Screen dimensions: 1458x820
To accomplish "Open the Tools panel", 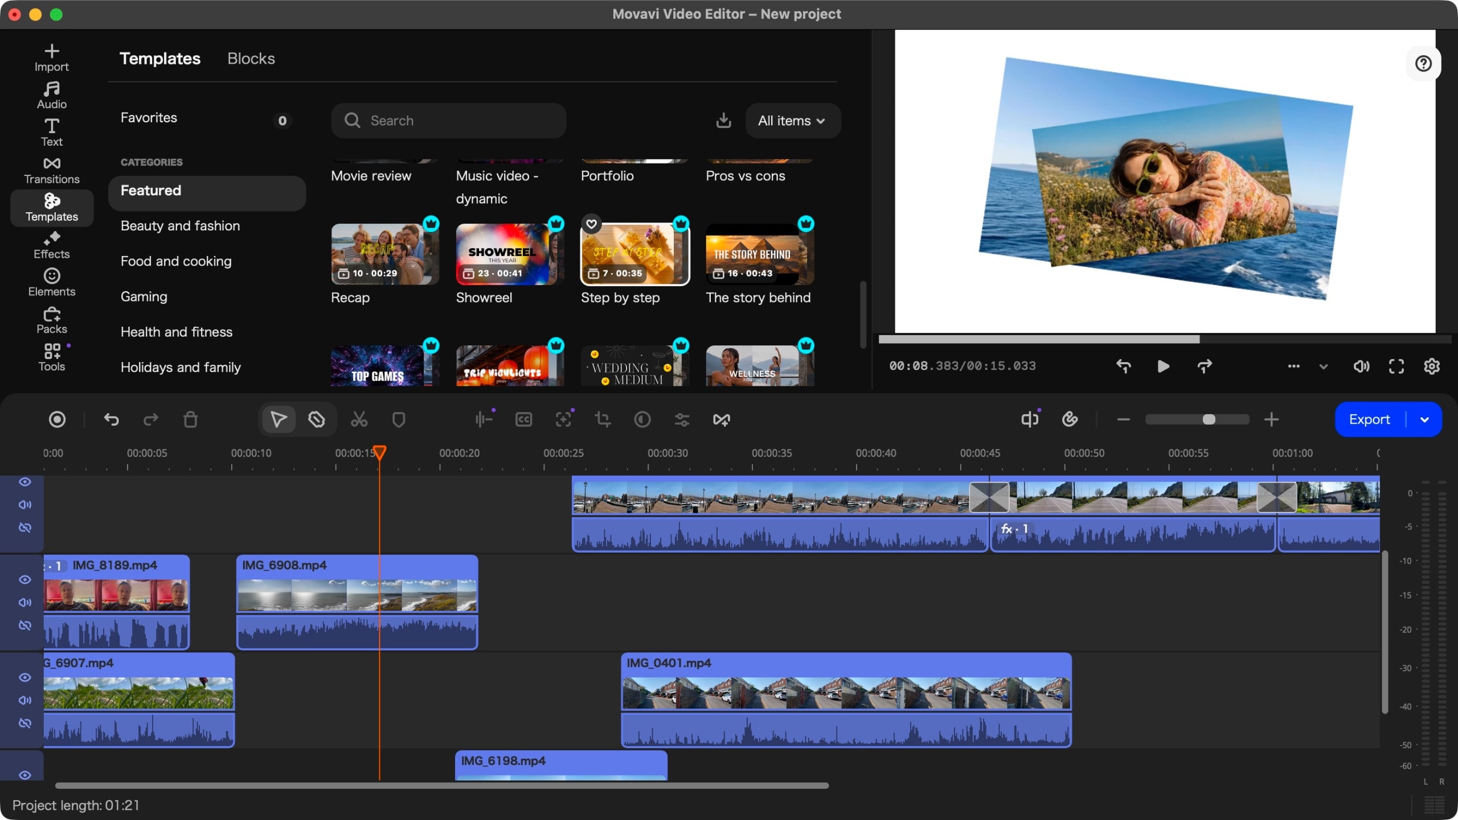I will (51, 358).
